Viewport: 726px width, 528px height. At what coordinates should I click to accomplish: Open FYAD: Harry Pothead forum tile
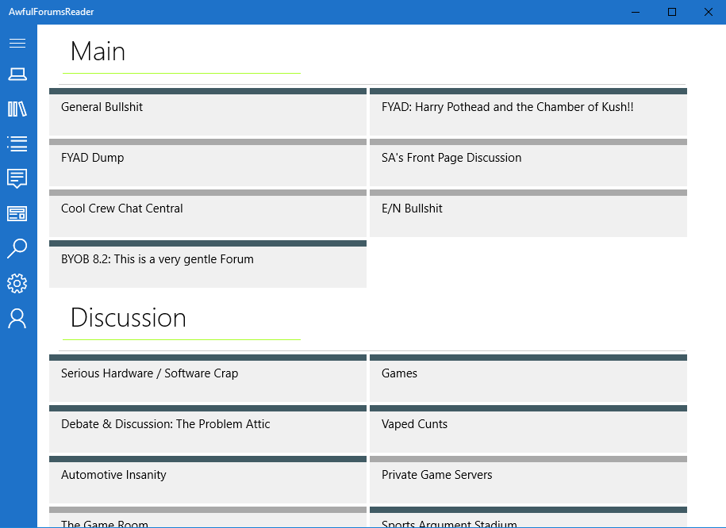[528, 112]
